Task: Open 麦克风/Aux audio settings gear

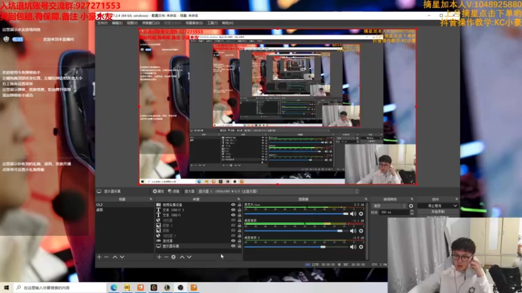Action: click(x=361, y=214)
